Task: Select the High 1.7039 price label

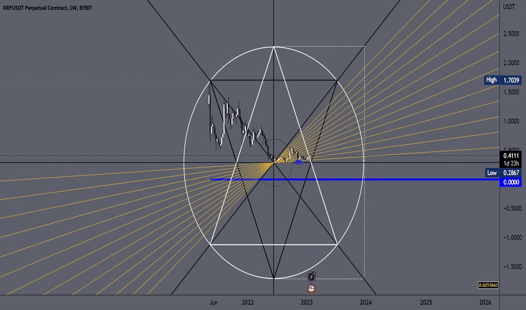Action: [x=503, y=80]
